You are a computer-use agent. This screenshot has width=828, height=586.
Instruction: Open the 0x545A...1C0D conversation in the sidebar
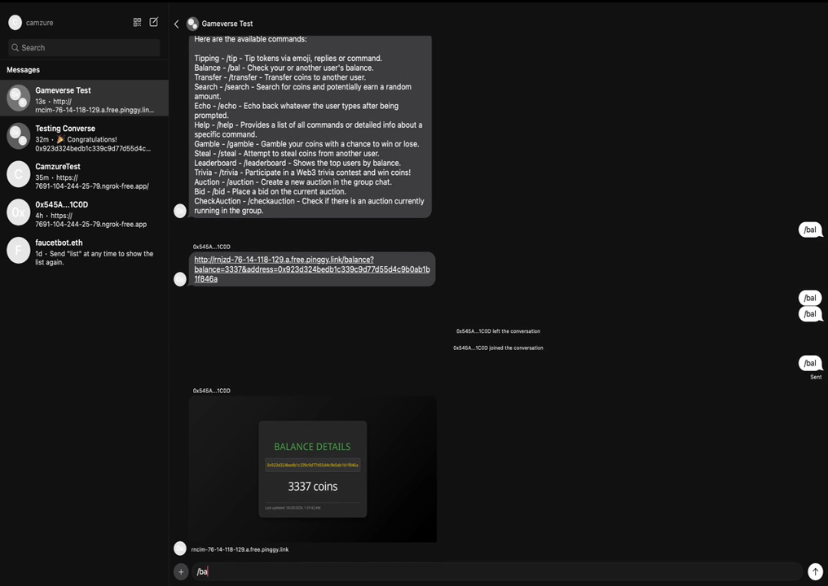pyautogui.click(x=85, y=212)
